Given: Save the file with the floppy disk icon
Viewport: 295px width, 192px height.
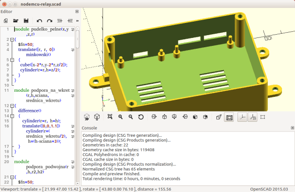Looking at the screenshot, I should 26,21.
